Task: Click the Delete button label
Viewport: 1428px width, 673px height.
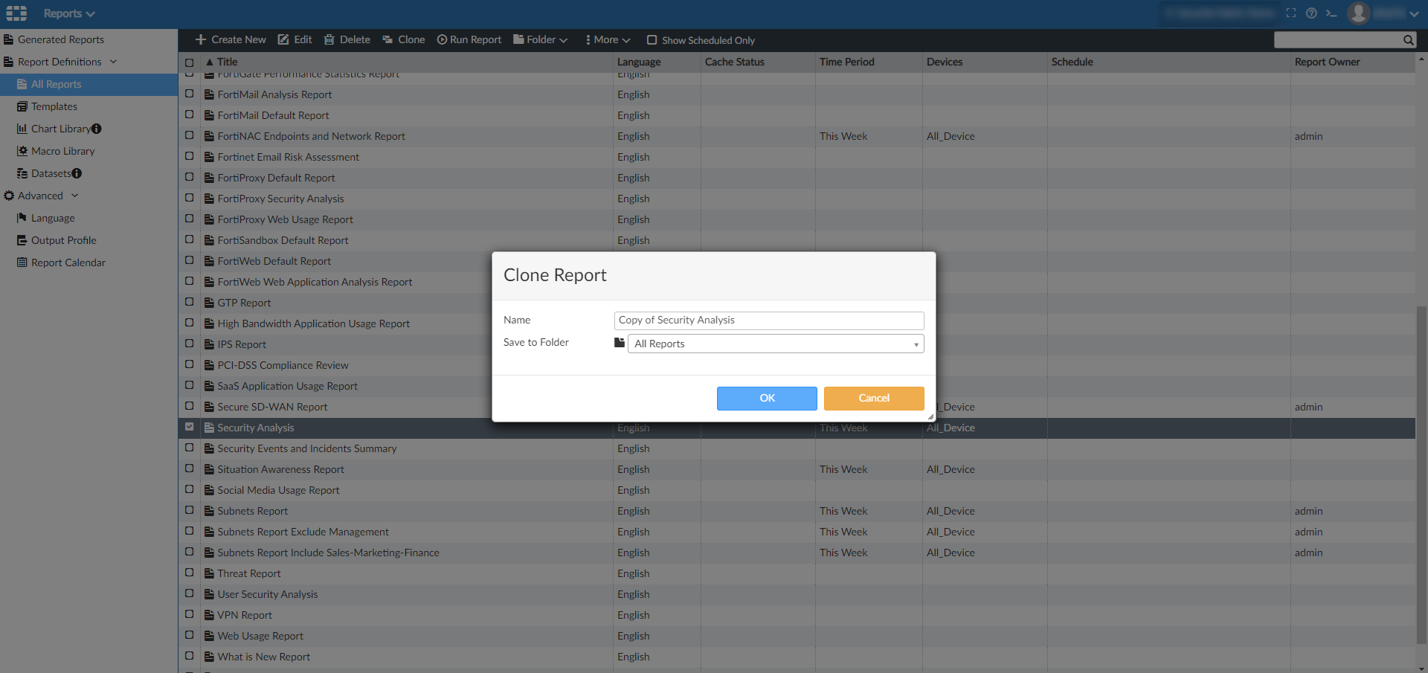Action: coord(355,39)
